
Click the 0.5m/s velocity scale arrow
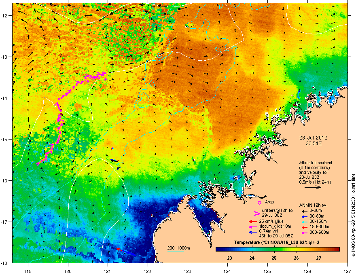(x=313, y=187)
